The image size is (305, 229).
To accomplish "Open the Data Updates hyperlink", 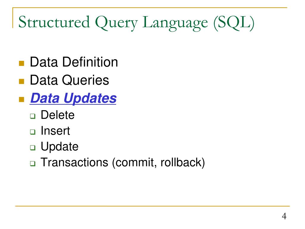I will (73, 98).
